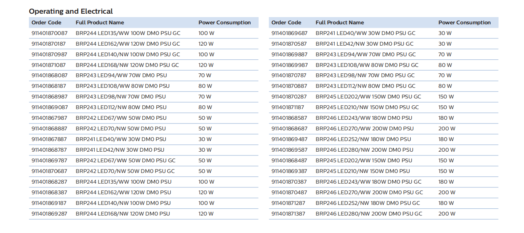The width and height of the screenshot is (524, 233).
Task: Click order code 911401870287
Action: pos(289,97)
